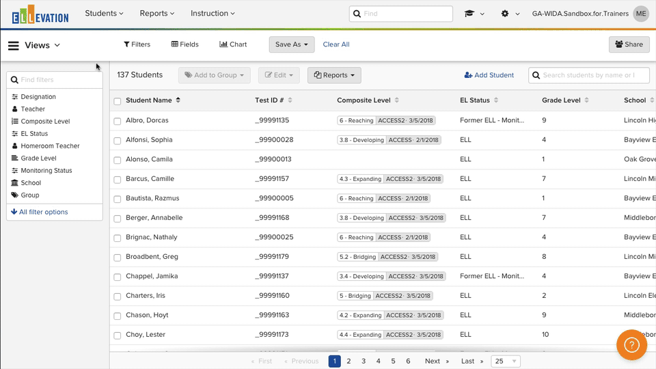
Task: Open the Add to Group dropdown
Action: click(214, 75)
